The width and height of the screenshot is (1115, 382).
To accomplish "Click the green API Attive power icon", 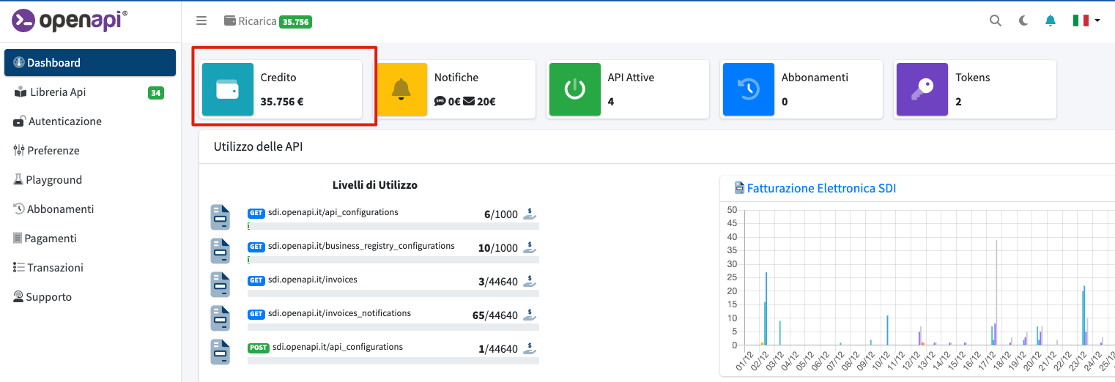I will pyautogui.click(x=574, y=89).
